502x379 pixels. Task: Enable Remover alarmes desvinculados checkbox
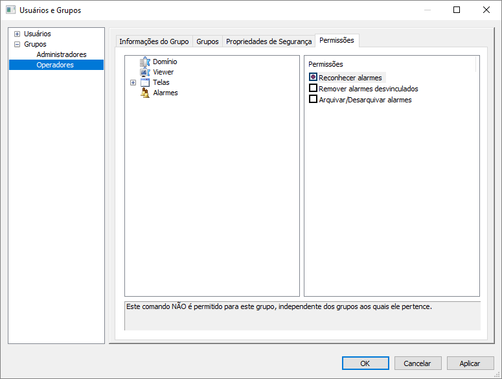click(314, 89)
